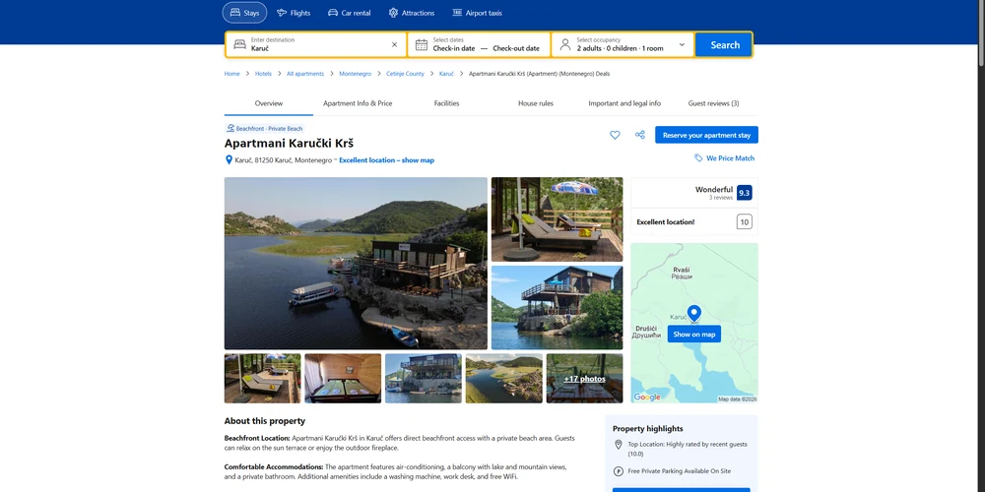Click the location pin icon beside address
The height and width of the screenshot is (492, 985).
pyautogui.click(x=229, y=160)
